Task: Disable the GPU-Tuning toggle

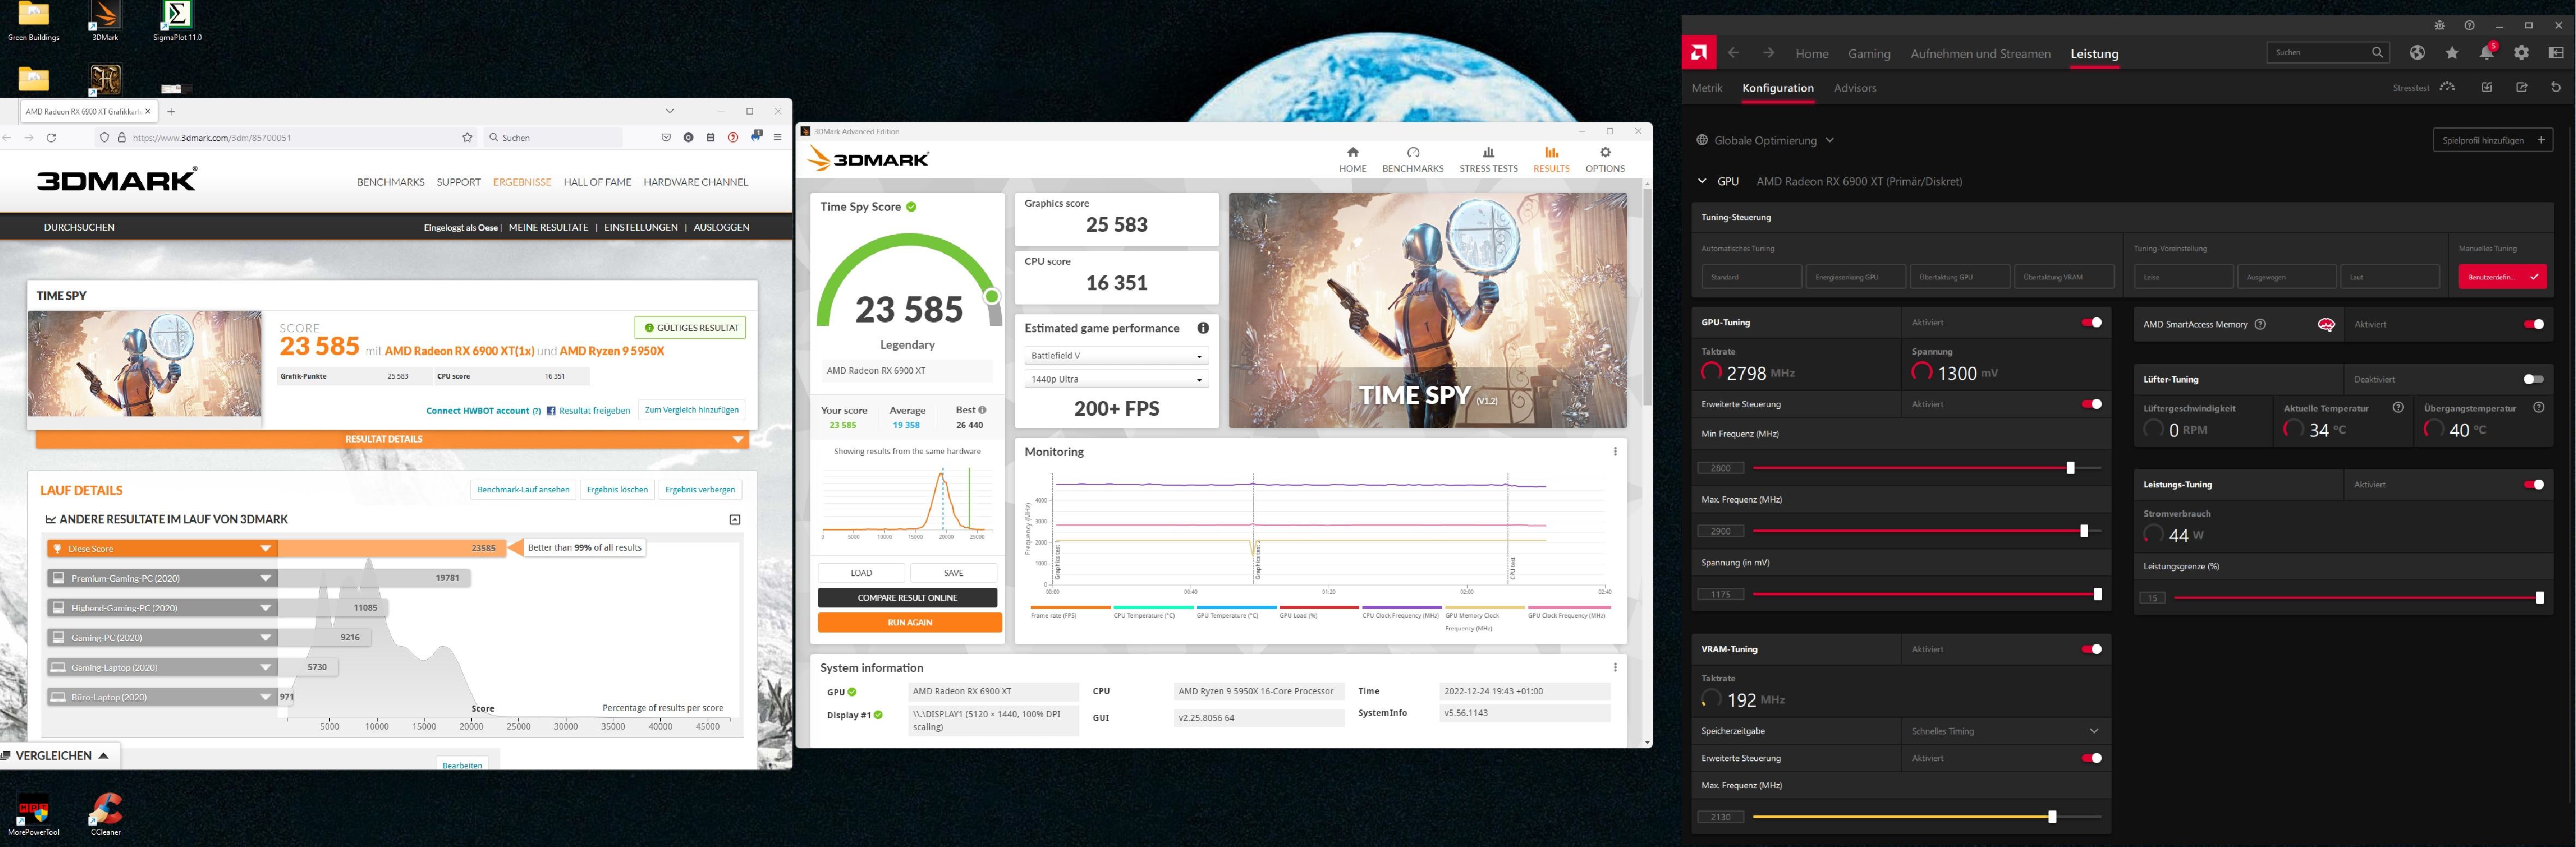Action: [2091, 323]
